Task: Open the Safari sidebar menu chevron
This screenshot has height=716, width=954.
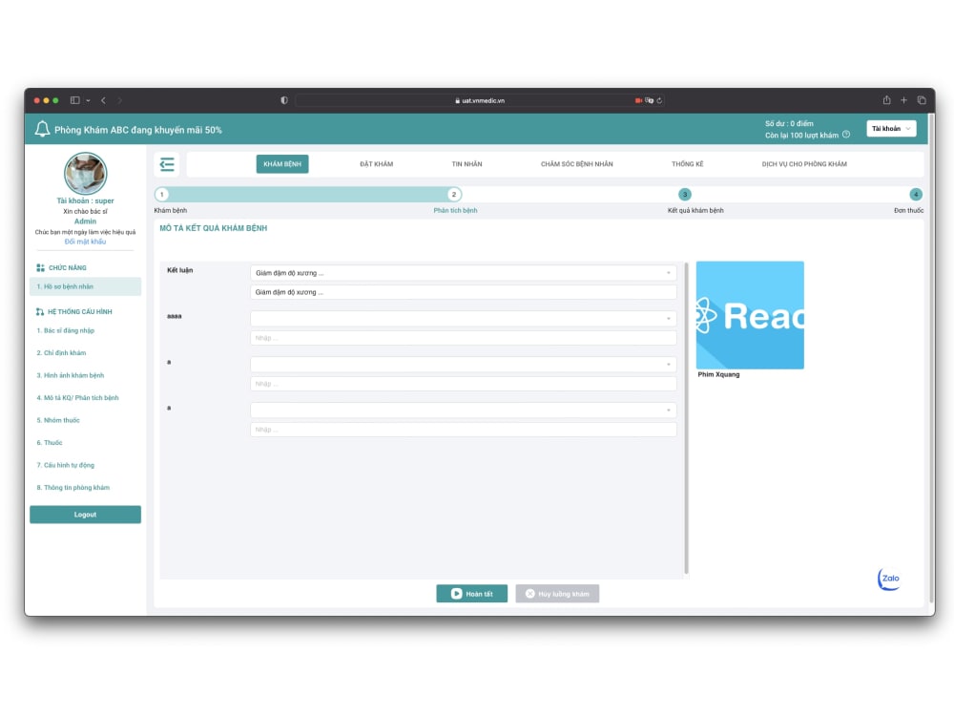Action: (x=88, y=100)
